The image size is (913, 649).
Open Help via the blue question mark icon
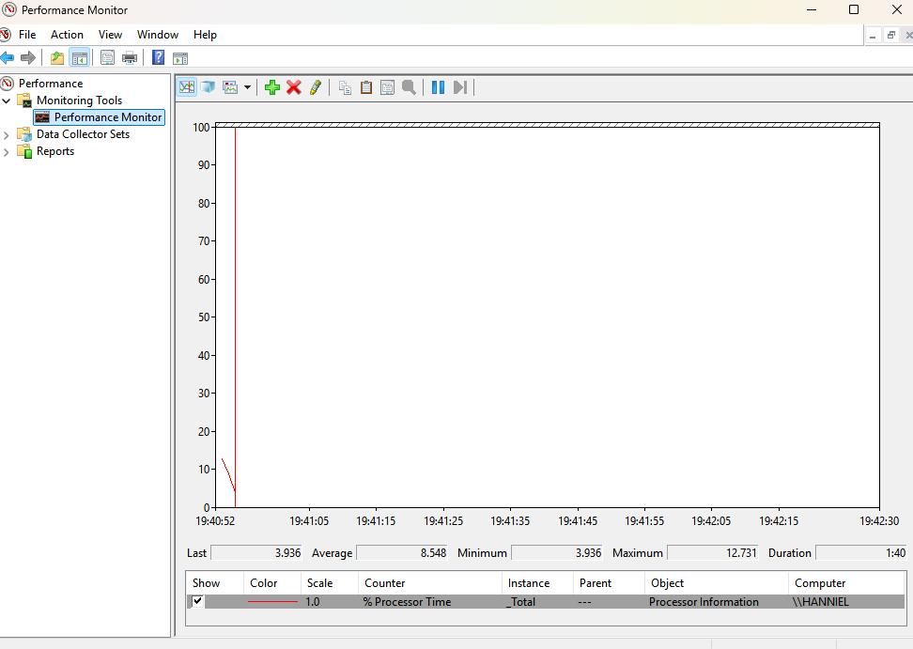(x=158, y=57)
